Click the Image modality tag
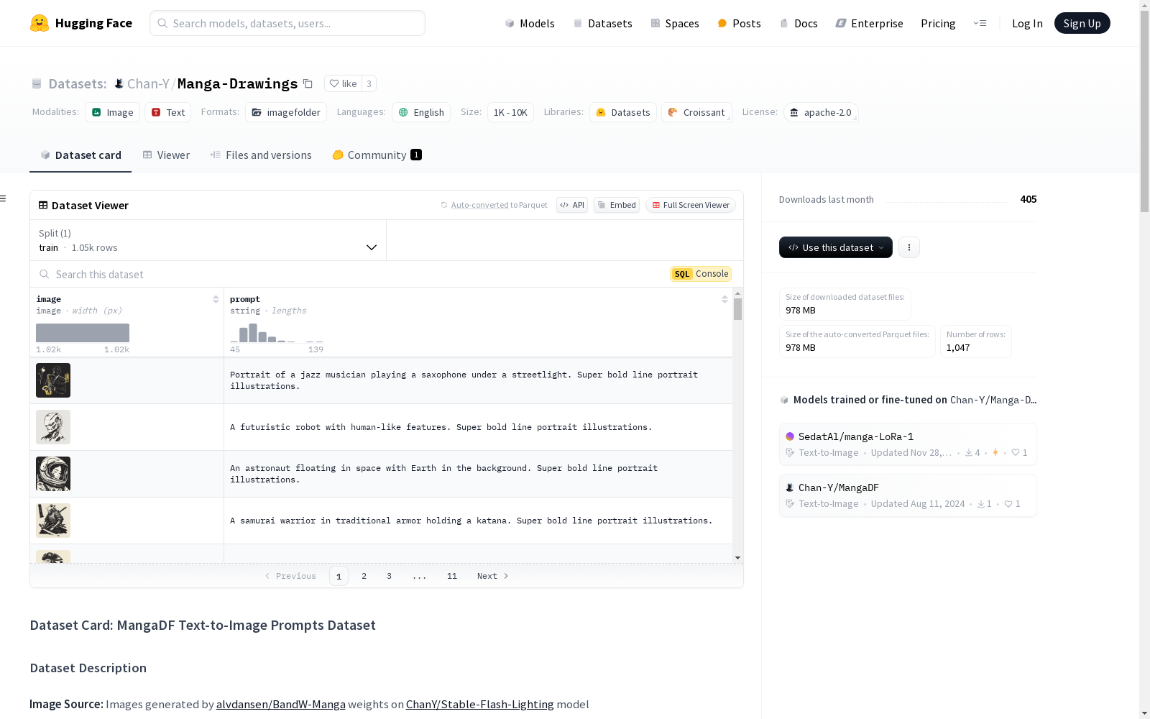 (113, 112)
